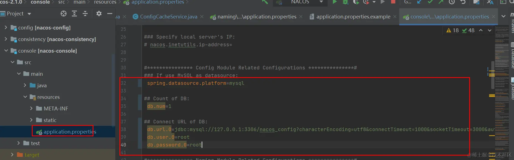Collapse the main folder
Image resolution: width=514 pixels, height=160 pixels.
[x=19, y=74]
